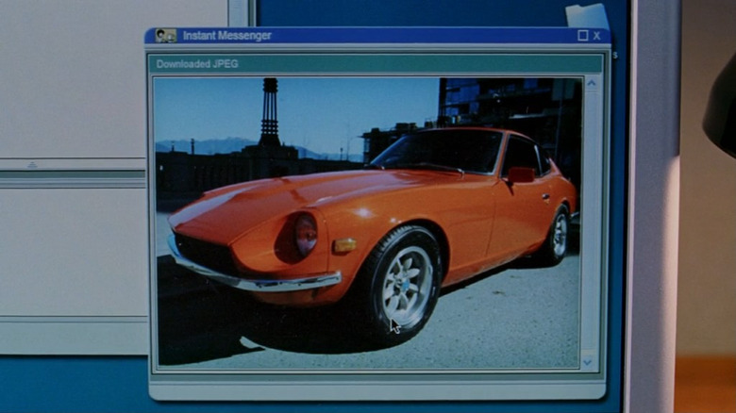The width and height of the screenshot is (736, 413).
Task: Click the scroll down arrow beside the image
Action: click(x=587, y=362)
